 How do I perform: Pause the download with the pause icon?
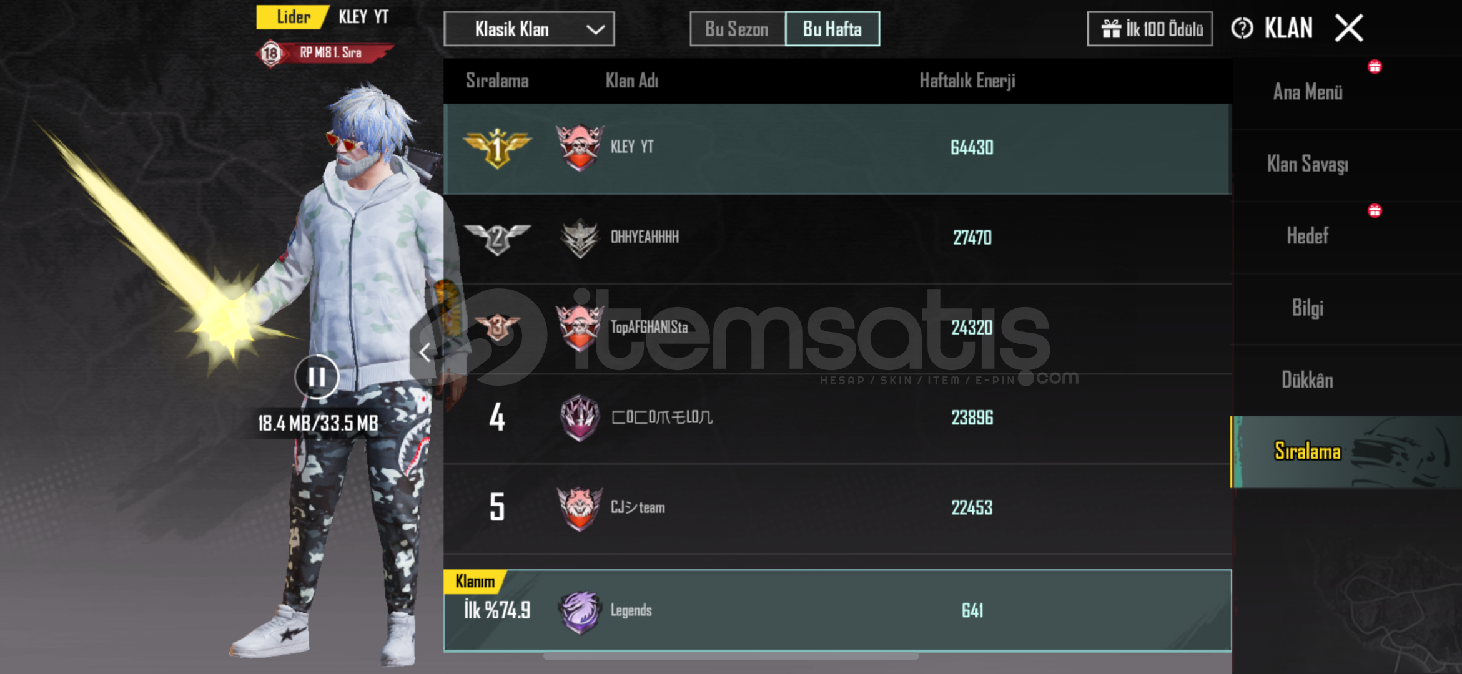(x=317, y=377)
